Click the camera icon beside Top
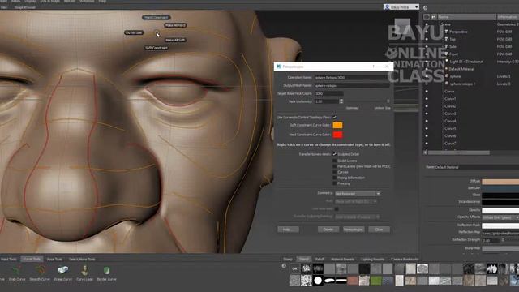The height and width of the screenshot is (292, 519). (x=447, y=39)
